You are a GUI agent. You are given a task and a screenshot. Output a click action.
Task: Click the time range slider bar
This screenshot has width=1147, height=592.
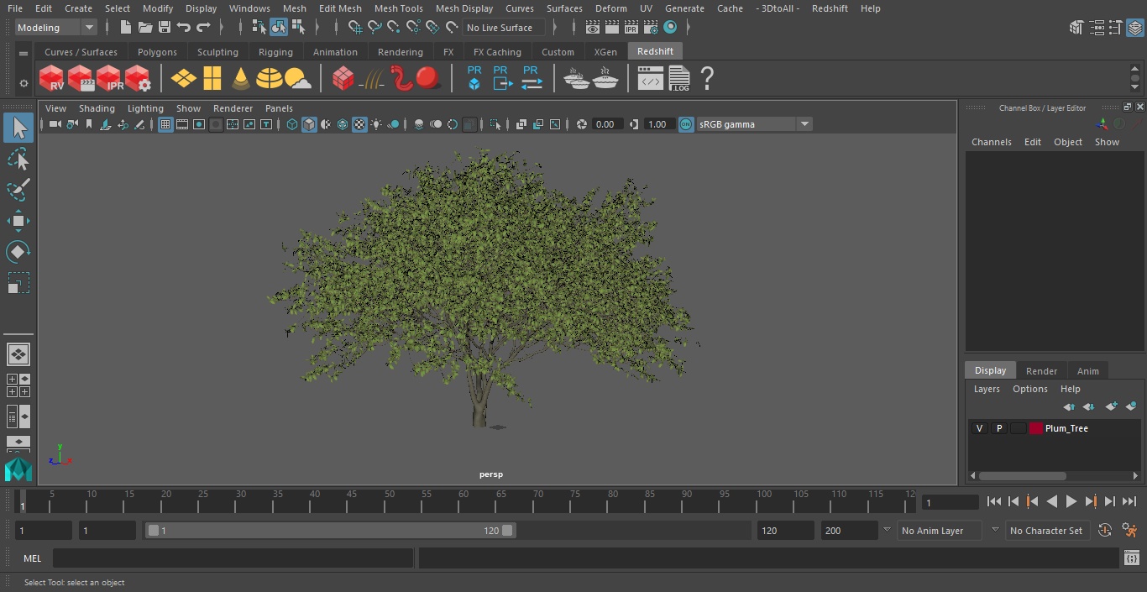click(330, 530)
